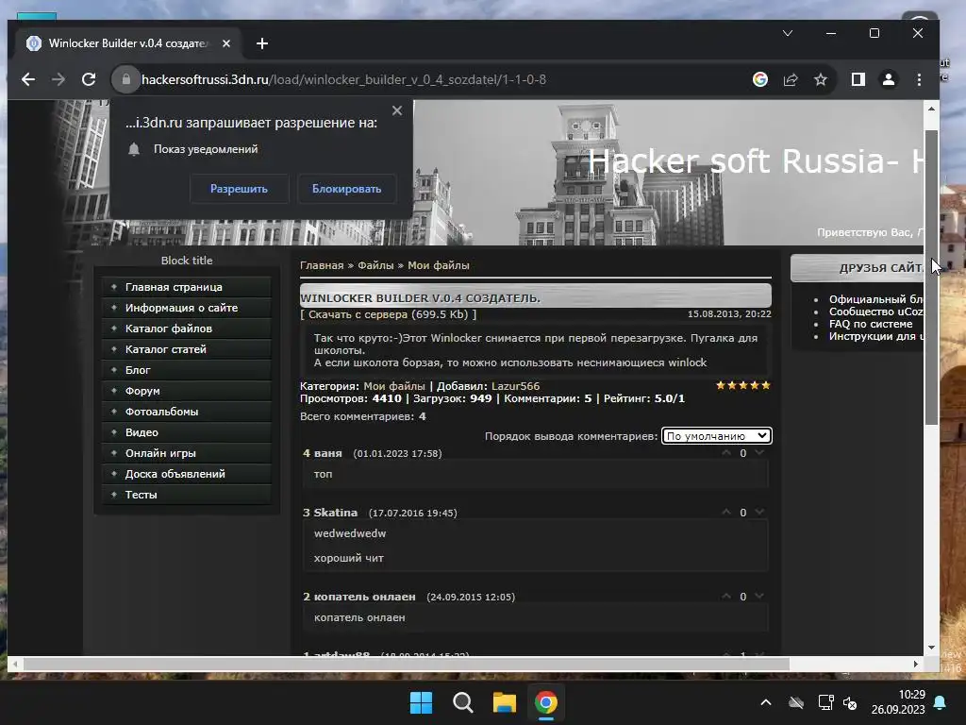Upvote comment by ваня
This screenshot has height=725, width=966.
point(726,453)
